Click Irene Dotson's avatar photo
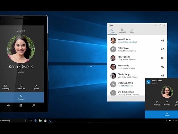 (113, 41)
